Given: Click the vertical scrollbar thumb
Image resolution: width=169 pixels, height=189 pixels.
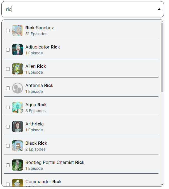Looking at the screenshot, I should (162, 57).
